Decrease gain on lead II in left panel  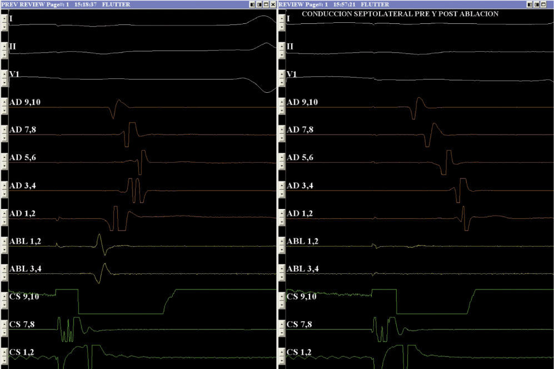[x=4, y=53]
